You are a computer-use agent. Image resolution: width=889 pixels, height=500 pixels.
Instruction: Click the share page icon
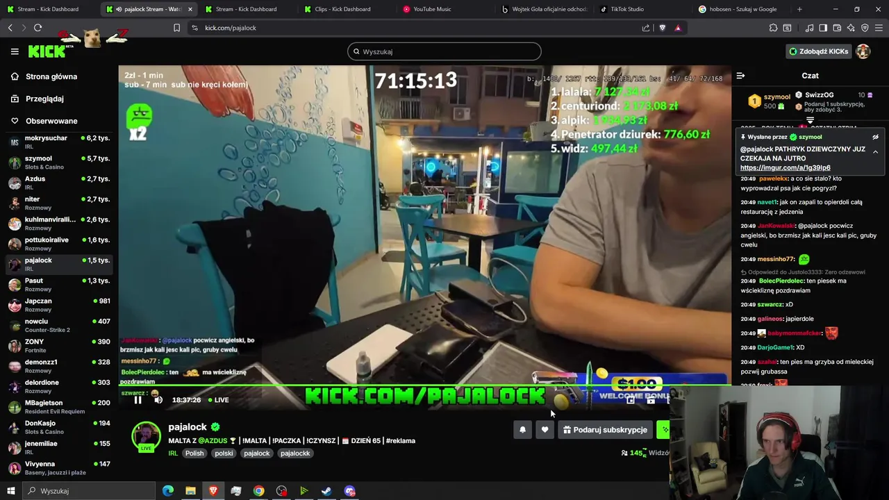coord(646,28)
